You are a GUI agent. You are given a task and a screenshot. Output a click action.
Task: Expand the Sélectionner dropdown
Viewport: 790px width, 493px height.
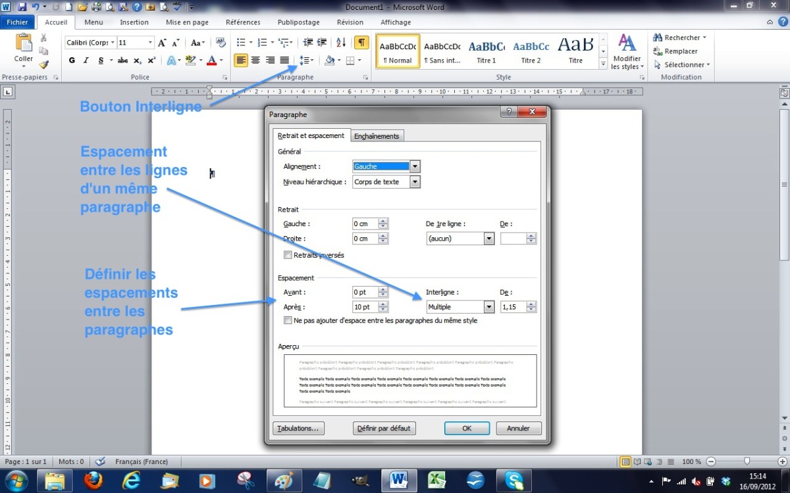pyautogui.click(x=708, y=64)
